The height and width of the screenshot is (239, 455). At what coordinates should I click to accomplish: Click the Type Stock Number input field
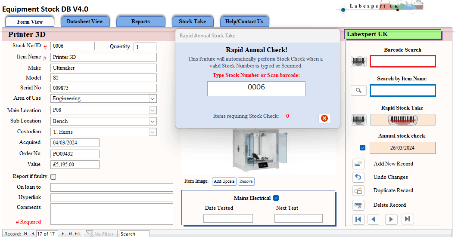(256, 89)
